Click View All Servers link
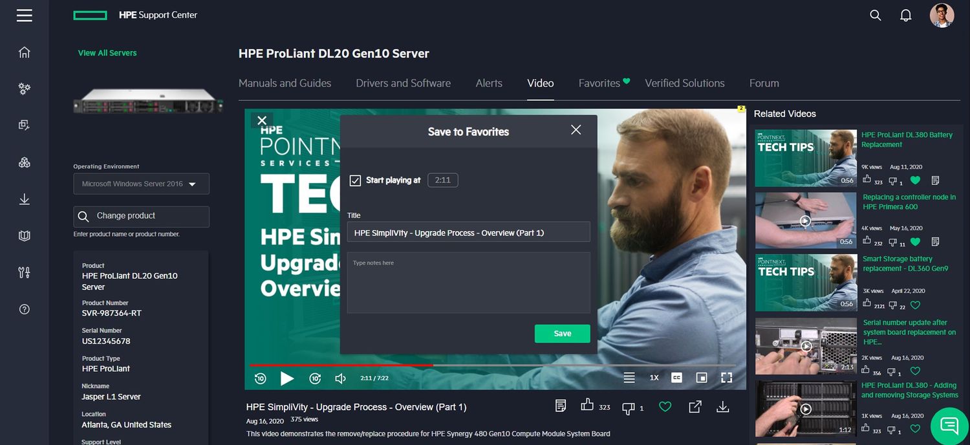Image resolution: width=970 pixels, height=445 pixels. [107, 53]
